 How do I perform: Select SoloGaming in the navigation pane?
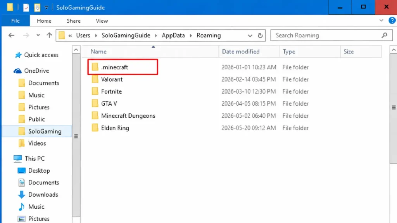point(37,131)
